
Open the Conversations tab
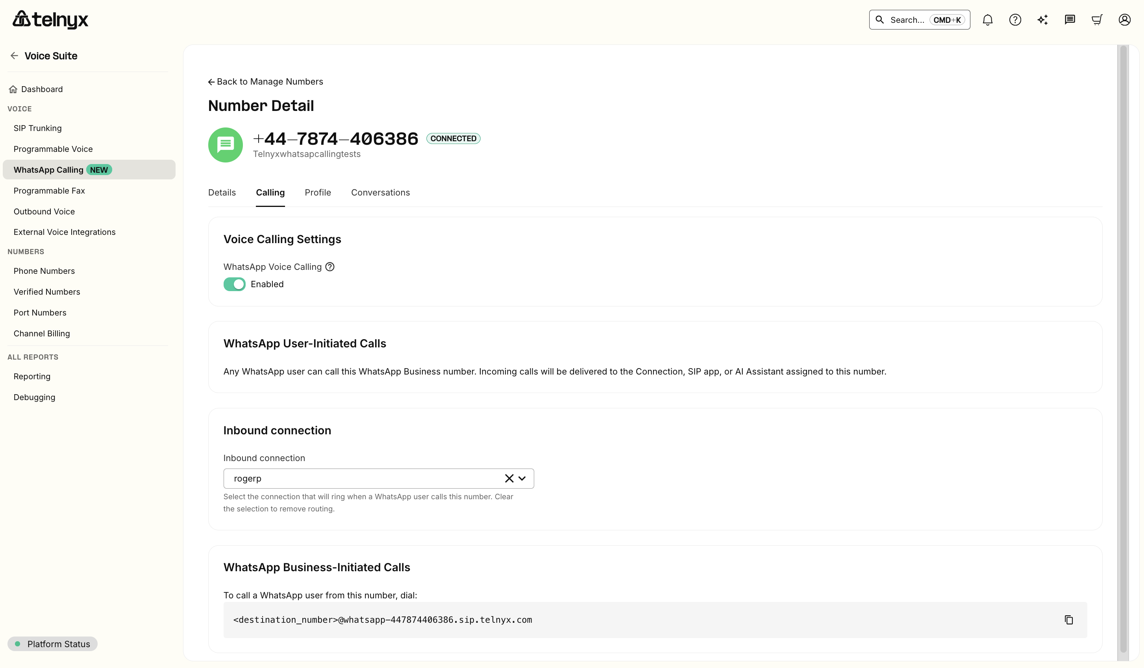coord(380,192)
